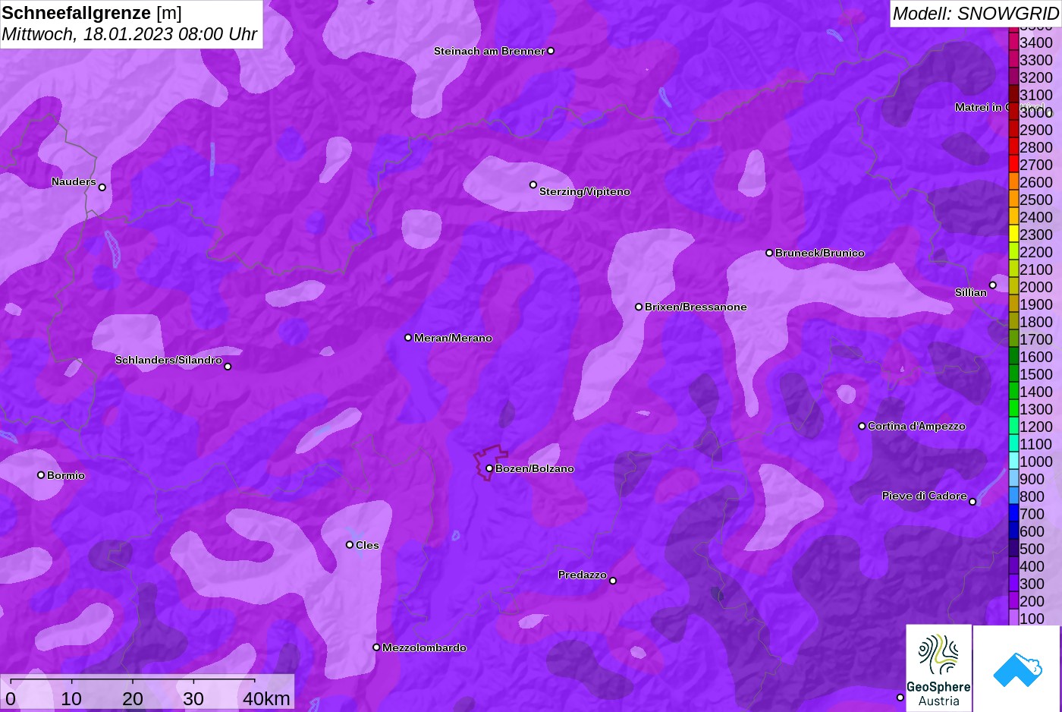The image size is (1062, 712).
Task: Click the legend swatch for 1000 m
Action: (1013, 462)
